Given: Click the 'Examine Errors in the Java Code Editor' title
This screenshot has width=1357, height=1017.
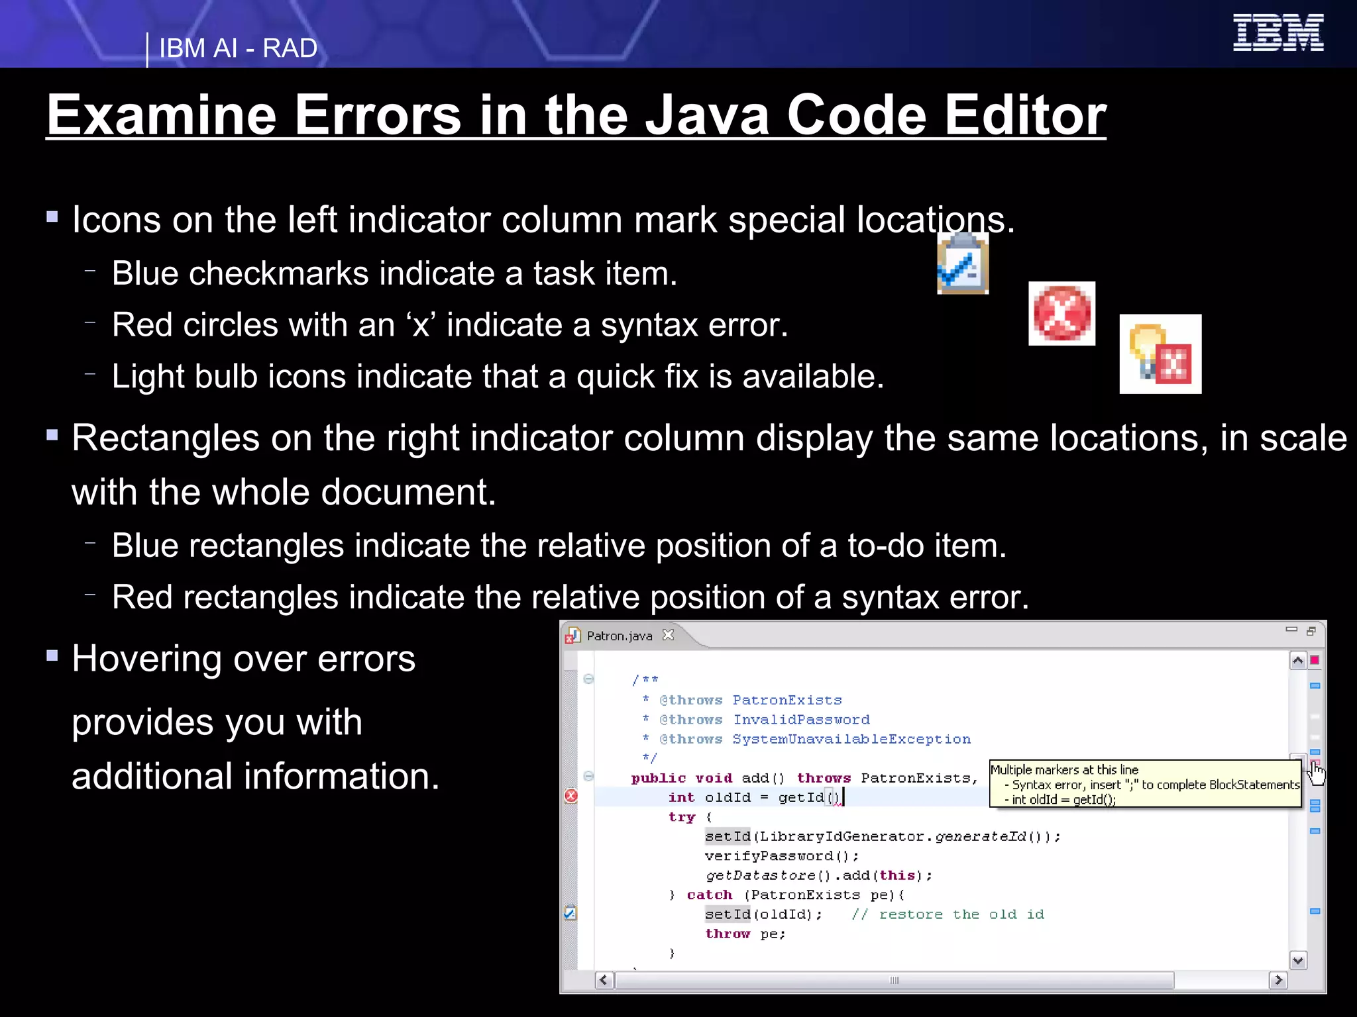Looking at the screenshot, I should point(576,115).
